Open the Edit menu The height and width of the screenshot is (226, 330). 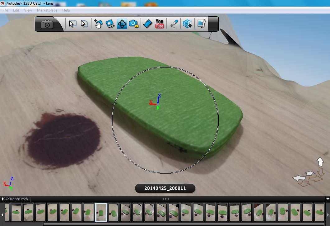click(x=16, y=10)
